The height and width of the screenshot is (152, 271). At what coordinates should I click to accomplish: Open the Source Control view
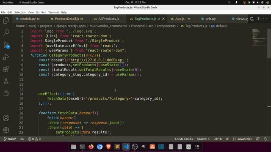(x=6, y=45)
